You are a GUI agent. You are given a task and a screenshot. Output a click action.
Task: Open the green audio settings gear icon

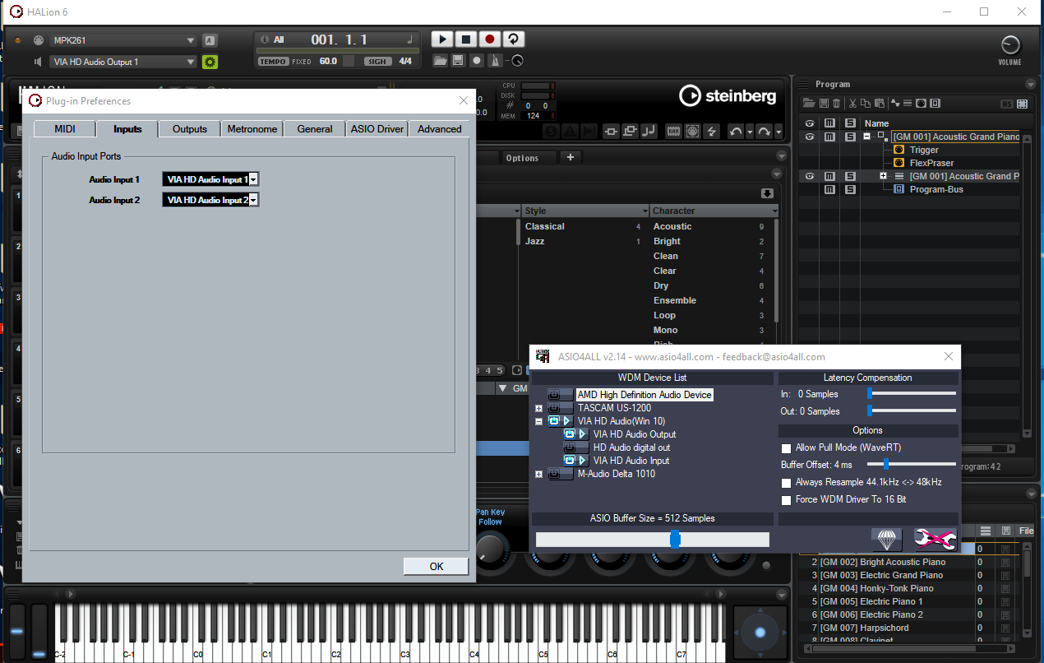point(210,62)
